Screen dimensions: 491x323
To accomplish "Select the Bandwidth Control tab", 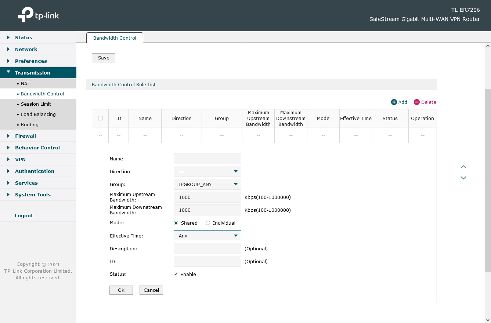I will click(115, 38).
